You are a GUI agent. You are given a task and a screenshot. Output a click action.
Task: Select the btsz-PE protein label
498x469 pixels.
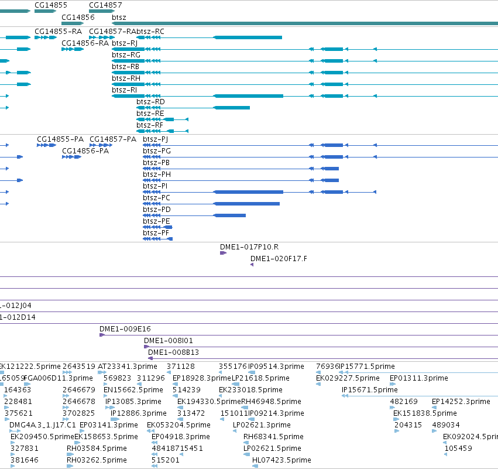coord(157,221)
